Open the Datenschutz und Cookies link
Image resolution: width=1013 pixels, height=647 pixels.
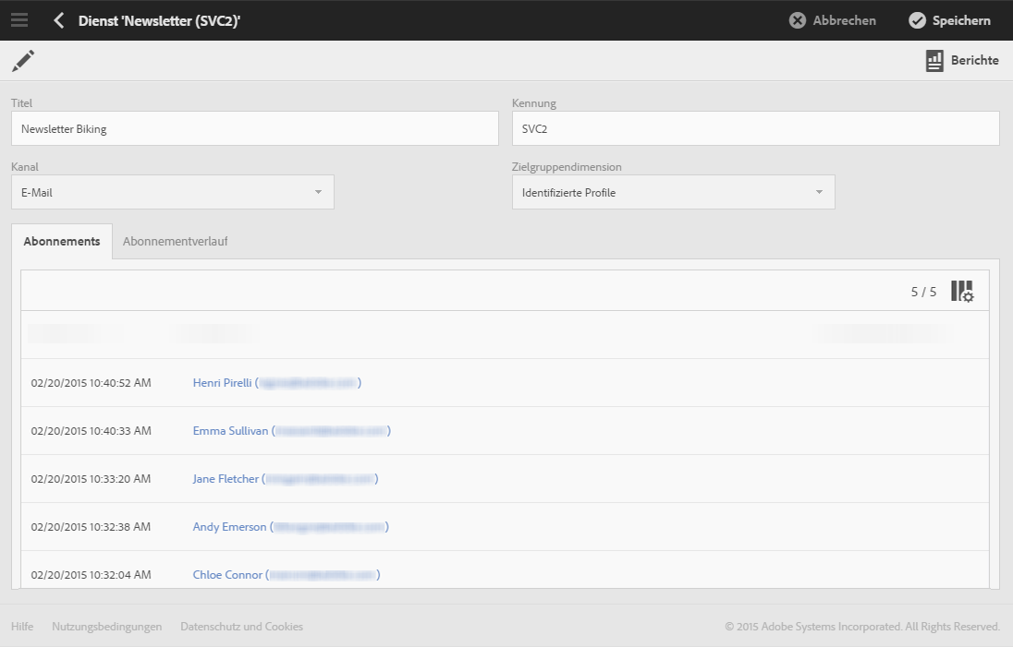click(241, 627)
